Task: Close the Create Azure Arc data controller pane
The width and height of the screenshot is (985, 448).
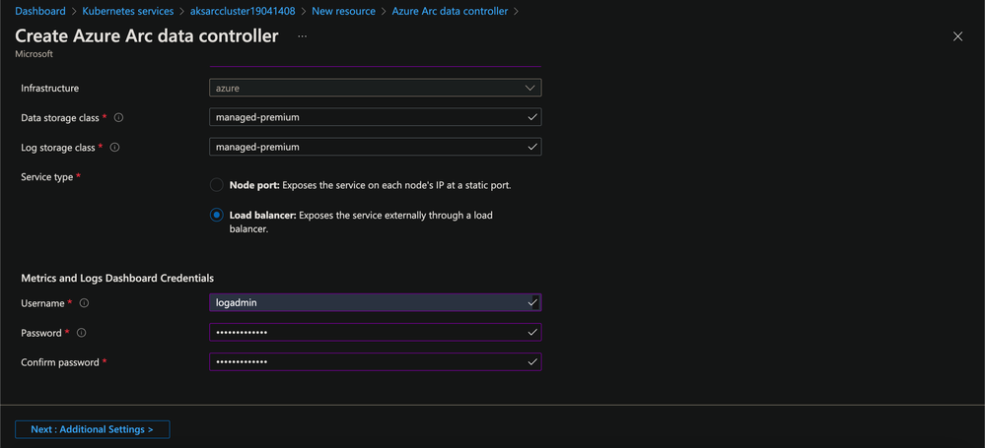Action: 958,36
